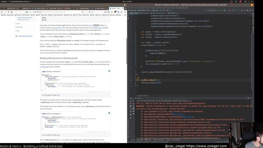Open IntelliJ Build menu

click(164, 8)
